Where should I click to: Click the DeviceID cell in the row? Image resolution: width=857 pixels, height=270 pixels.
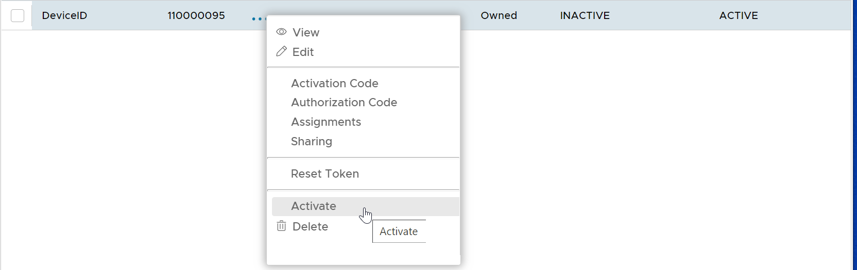[x=64, y=15]
